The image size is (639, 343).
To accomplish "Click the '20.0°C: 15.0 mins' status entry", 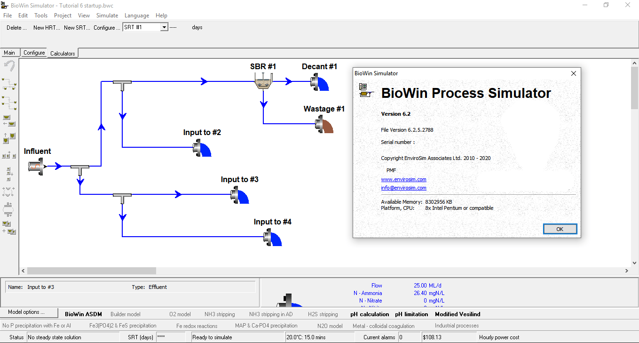I will point(306,337).
